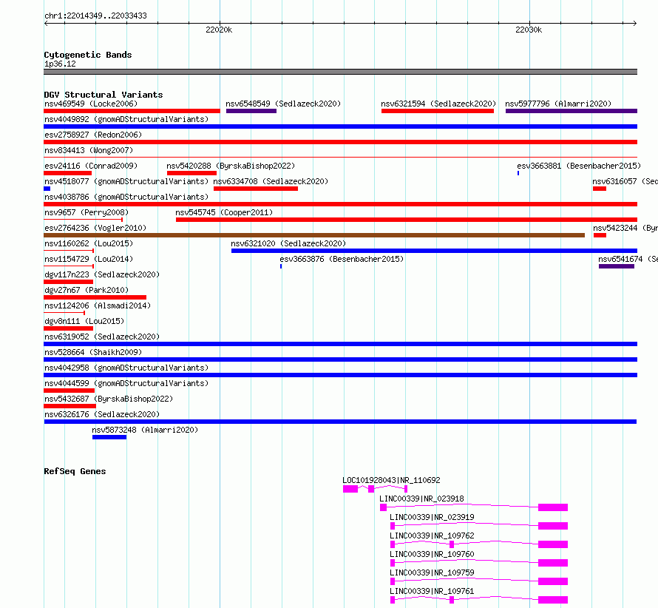Select the nsv6326176 (Sedlazeck2020) label
The width and height of the screenshot is (658, 608).
pyautogui.click(x=102, y=414)
